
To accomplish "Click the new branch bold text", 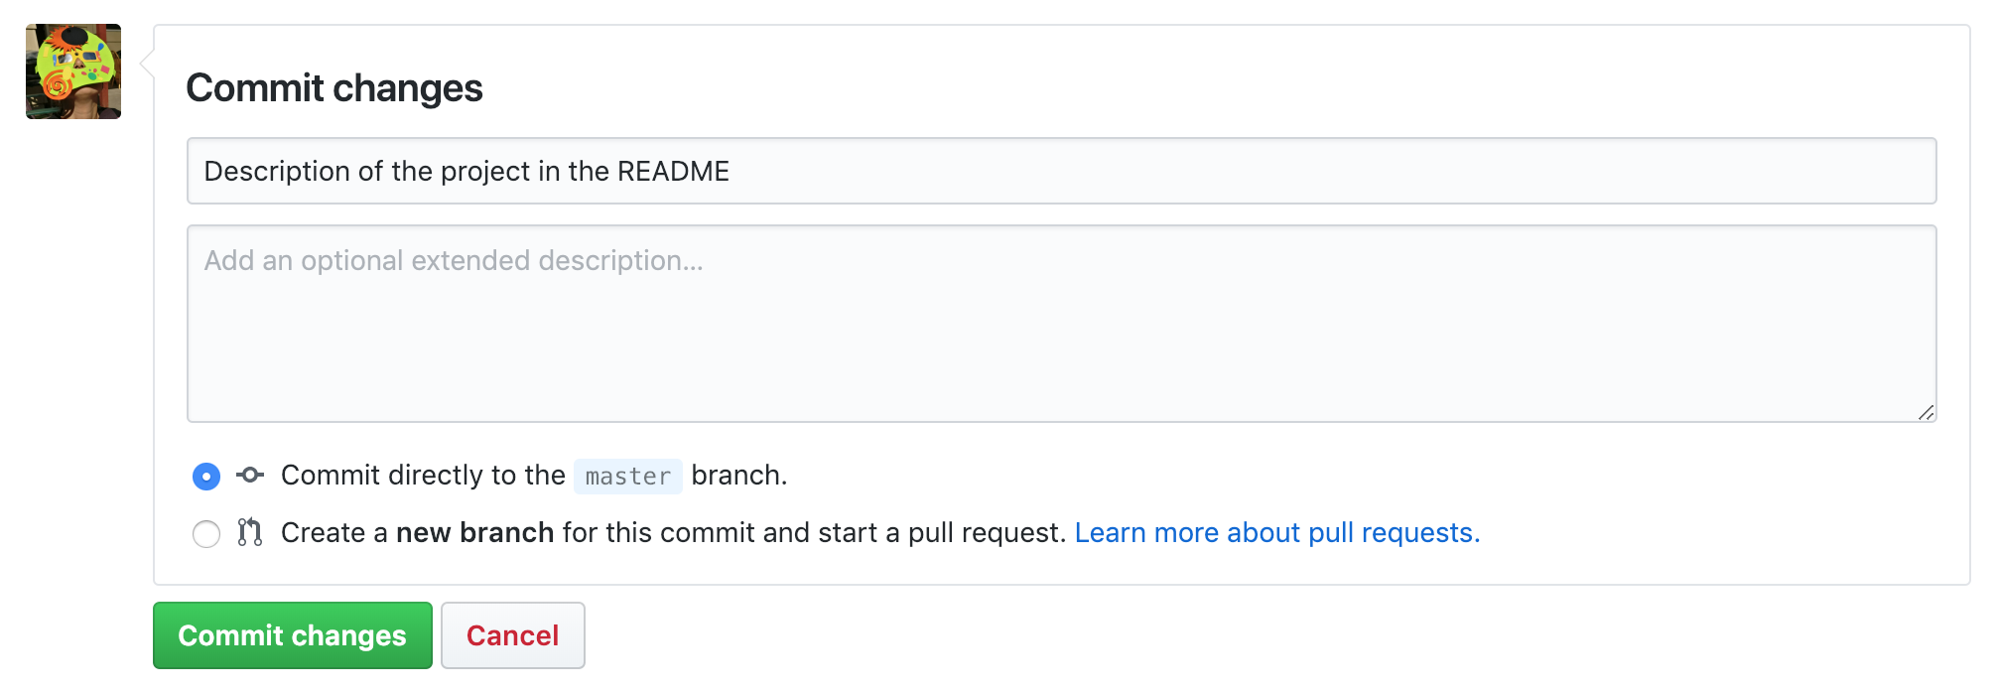I will click(x=474, y=533).
